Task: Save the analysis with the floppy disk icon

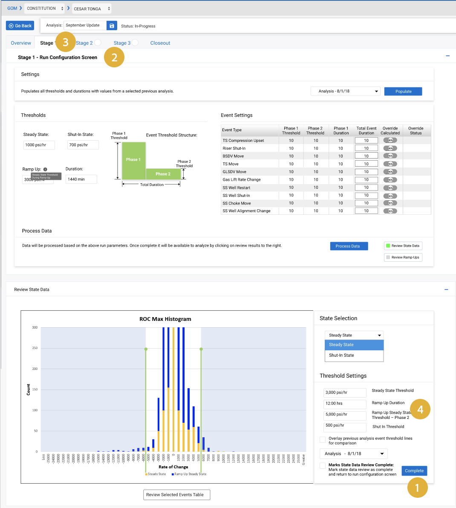Action: tap(112, 26)
